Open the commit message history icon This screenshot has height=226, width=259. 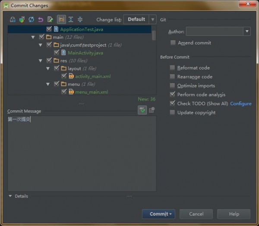(152, 110)
